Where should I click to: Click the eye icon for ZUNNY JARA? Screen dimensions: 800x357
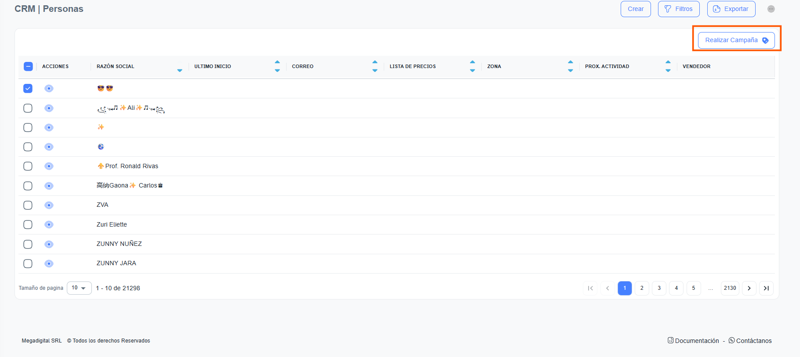[x=49, y=263]
